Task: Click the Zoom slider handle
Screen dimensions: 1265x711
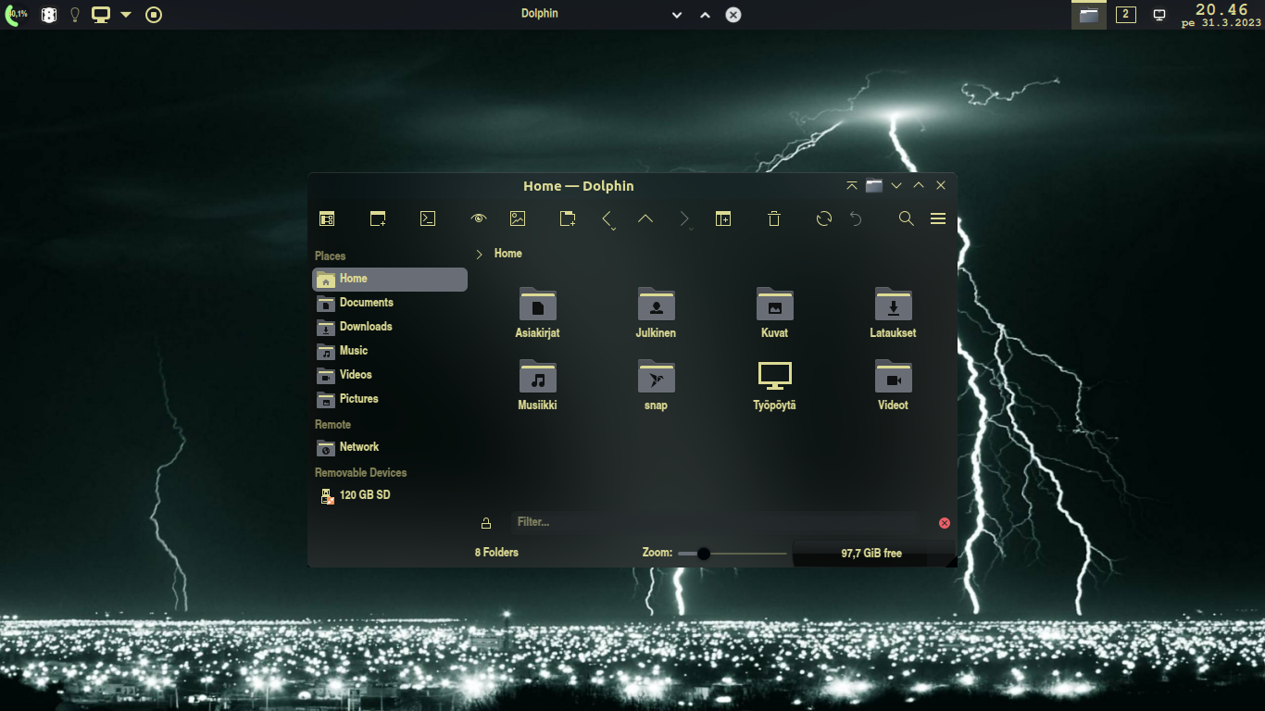Action: point(704,554)
